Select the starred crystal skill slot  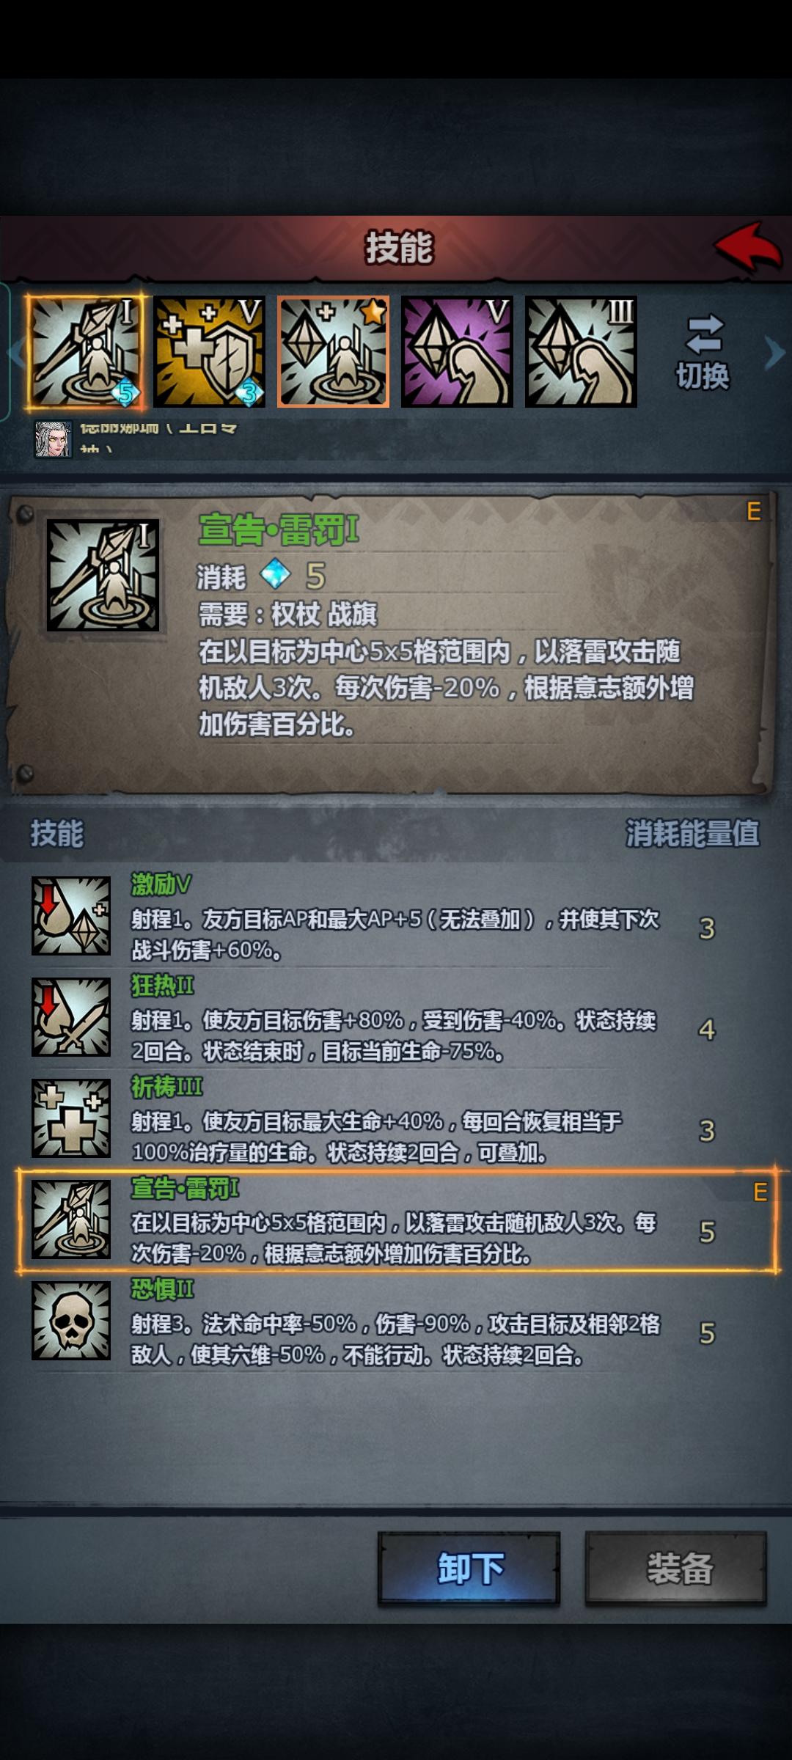point(333,351)
